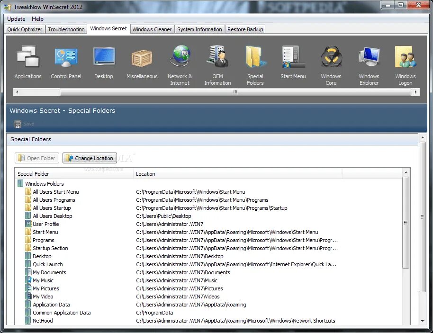Click the Special Folders section header
Image resolution: width=433 pixels, height=333 pixels.
tap(212, 139)
